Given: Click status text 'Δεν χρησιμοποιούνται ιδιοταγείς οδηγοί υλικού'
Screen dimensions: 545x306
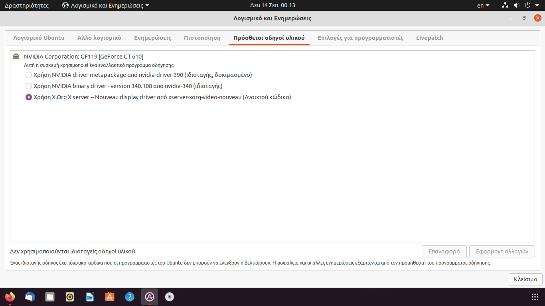Looking at the screenshot, I should click(73, 251).
